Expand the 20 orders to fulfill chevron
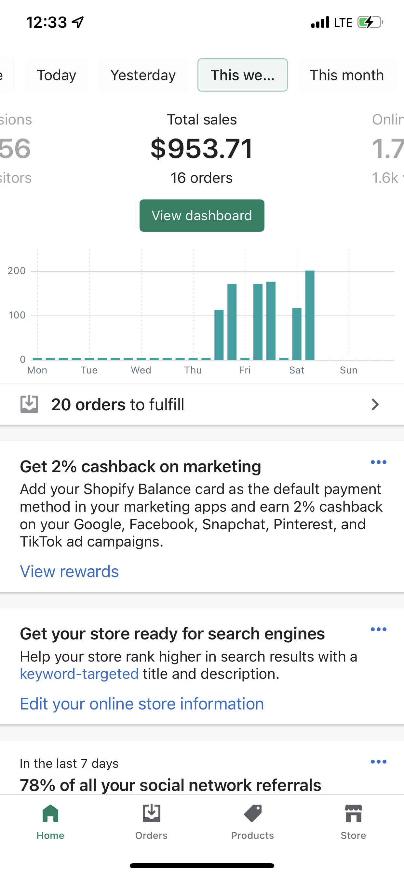 pyautogui.click(x=375, y=404)
